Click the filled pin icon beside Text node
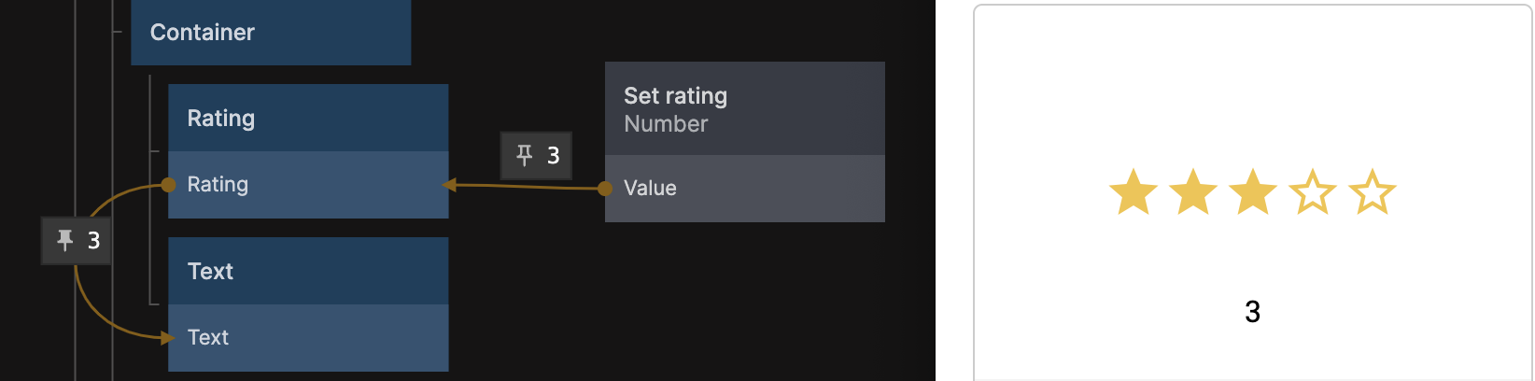Image resolution: width=1535 pixels, height=381 pixels. [64, 240]
